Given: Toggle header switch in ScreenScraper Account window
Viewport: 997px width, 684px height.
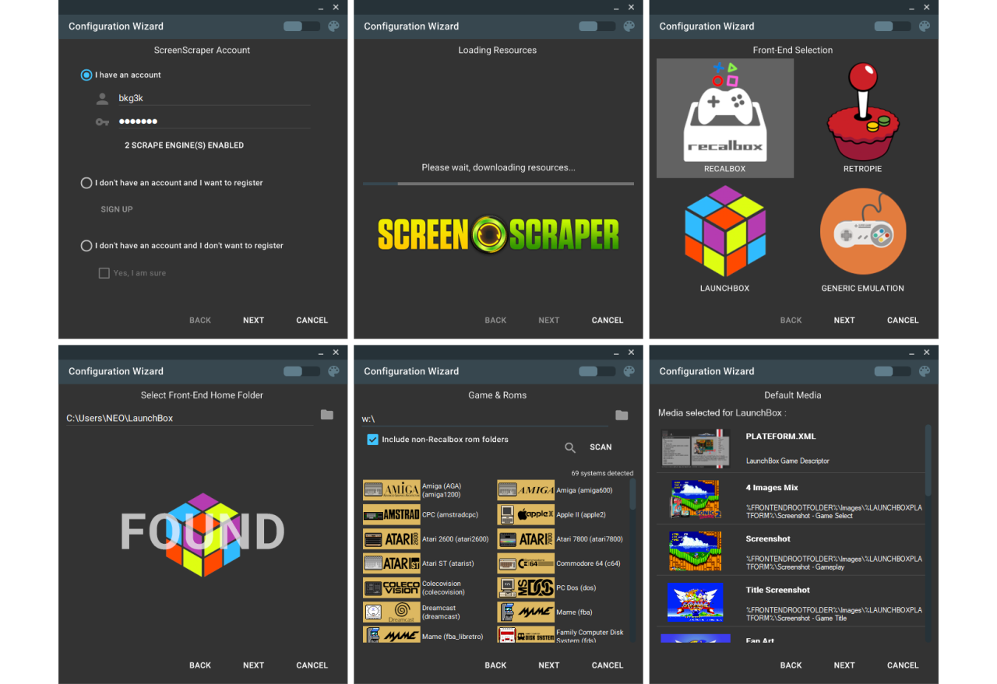Looking at the screenshot, I should pos(301,26).
